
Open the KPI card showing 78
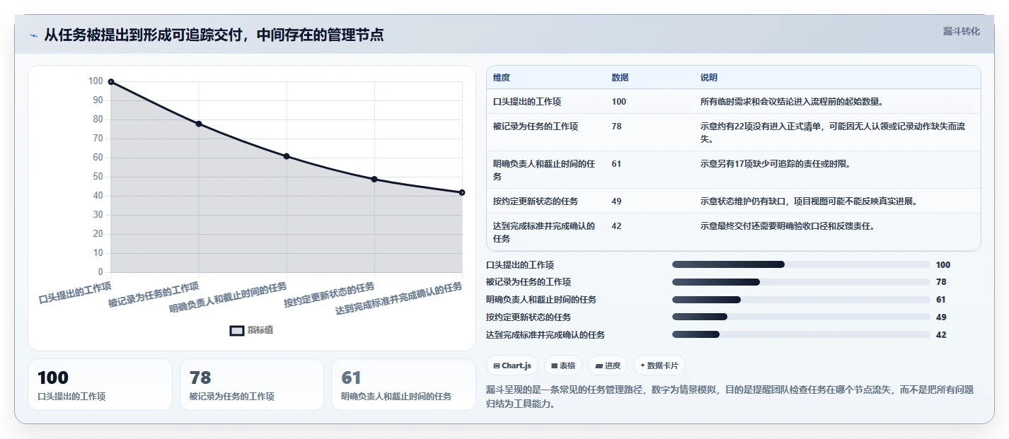coord(252,385)
